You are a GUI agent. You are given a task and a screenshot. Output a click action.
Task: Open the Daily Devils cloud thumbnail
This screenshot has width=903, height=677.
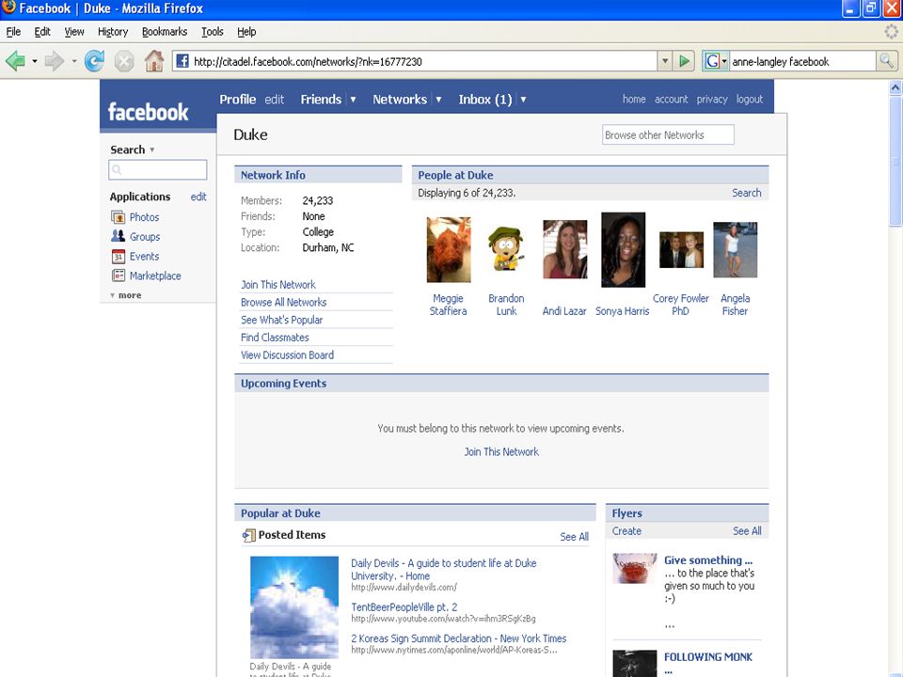(294, 606)
